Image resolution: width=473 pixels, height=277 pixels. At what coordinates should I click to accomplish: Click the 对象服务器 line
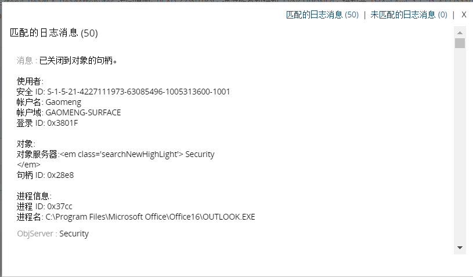(116, 154)
